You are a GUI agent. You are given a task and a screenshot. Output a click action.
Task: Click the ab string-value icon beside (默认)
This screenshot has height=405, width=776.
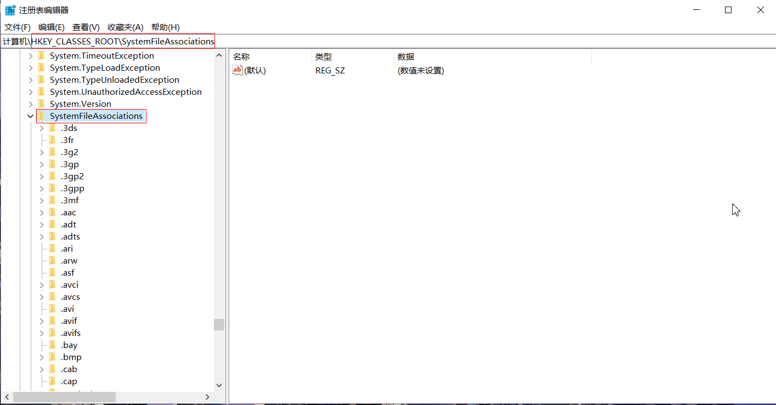236,70
